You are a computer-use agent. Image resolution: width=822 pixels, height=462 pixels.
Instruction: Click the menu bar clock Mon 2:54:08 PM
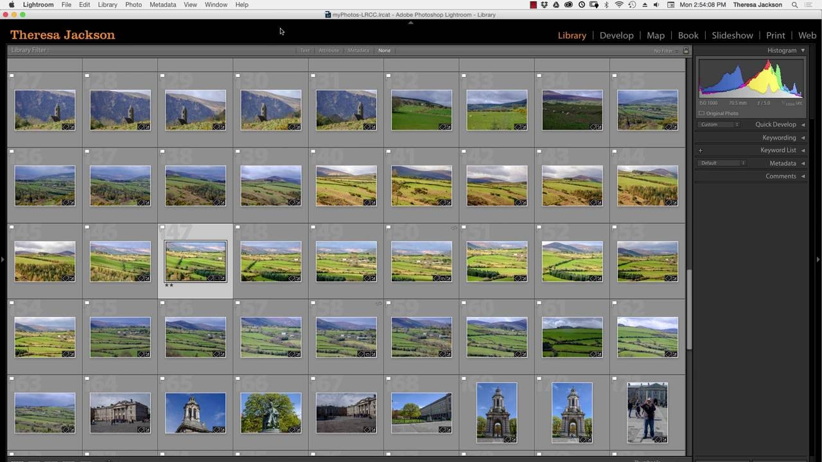pyautogui.click(x=703, y=4)
